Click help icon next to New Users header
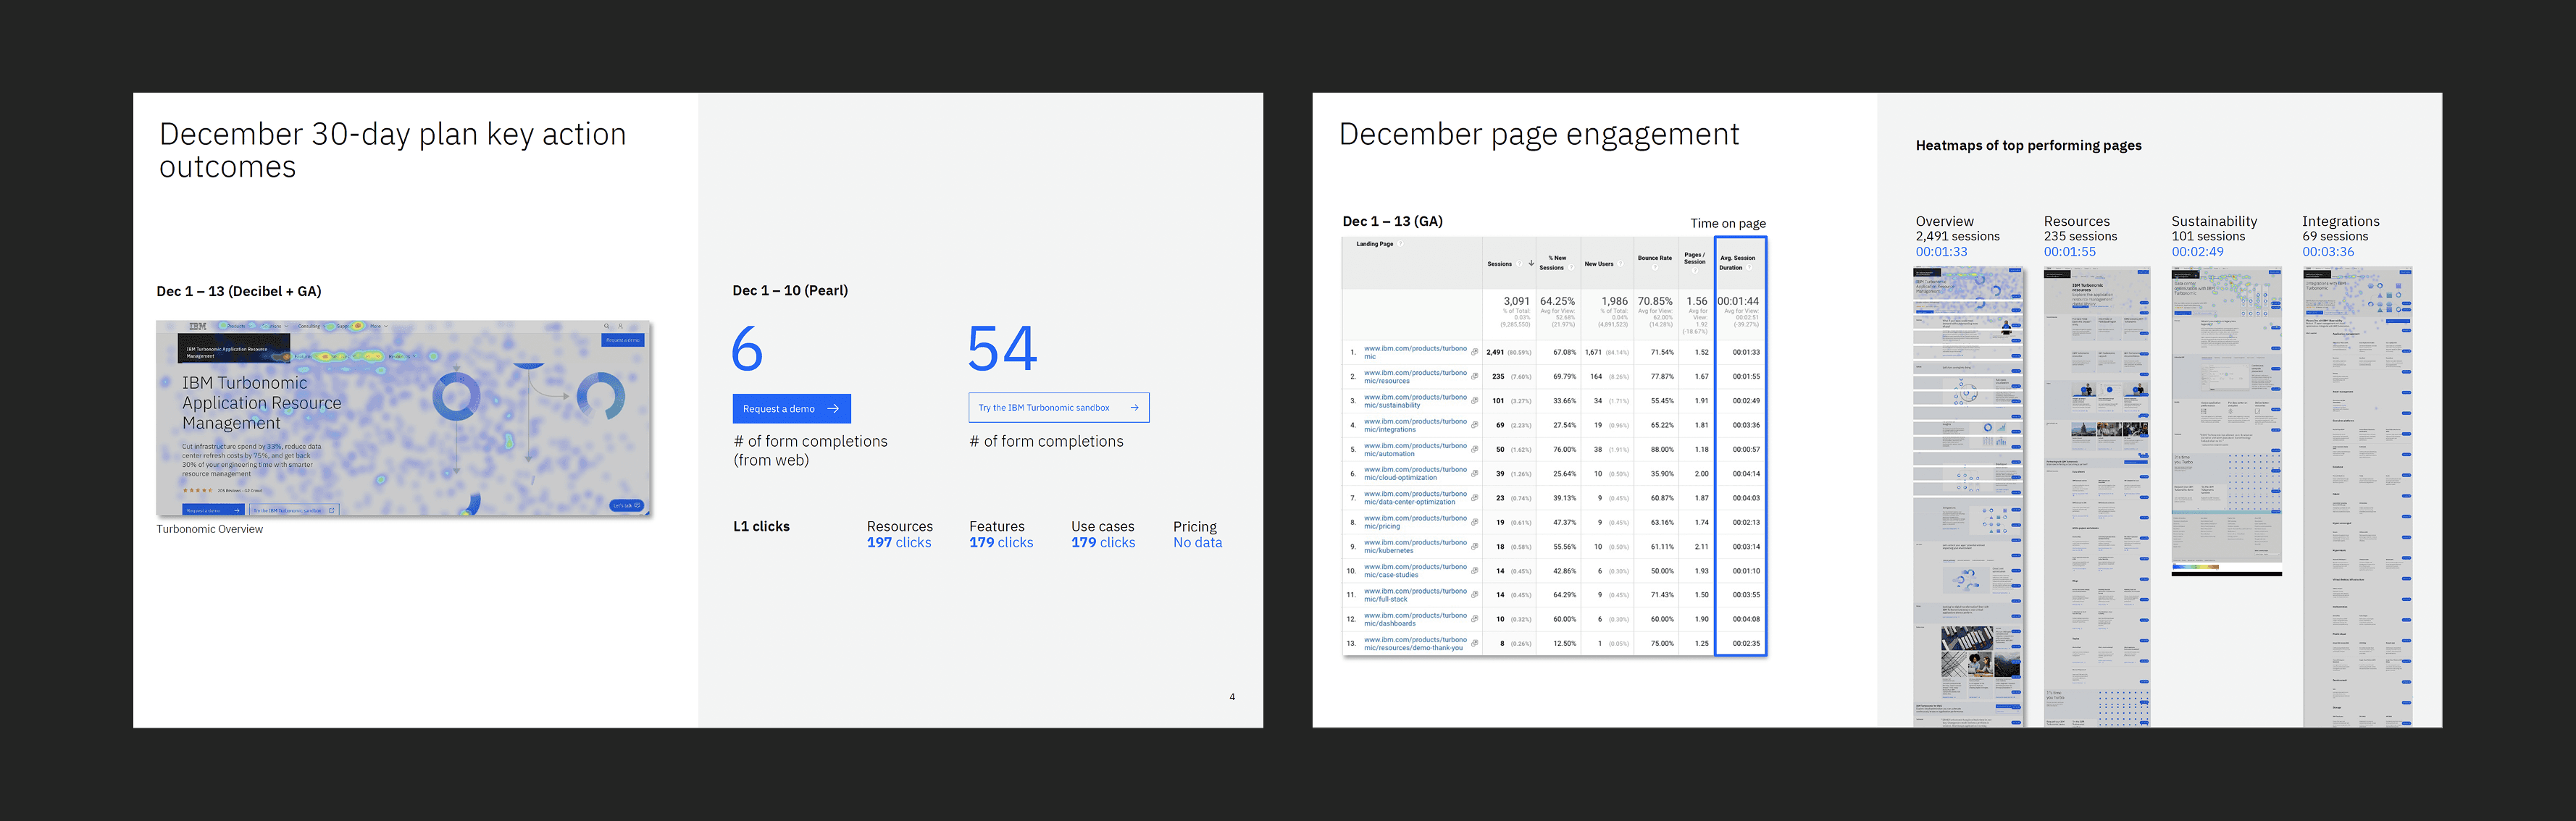Image resolution: width=2576 pixels, height=821 pixels. click(x=1620, y=264)
